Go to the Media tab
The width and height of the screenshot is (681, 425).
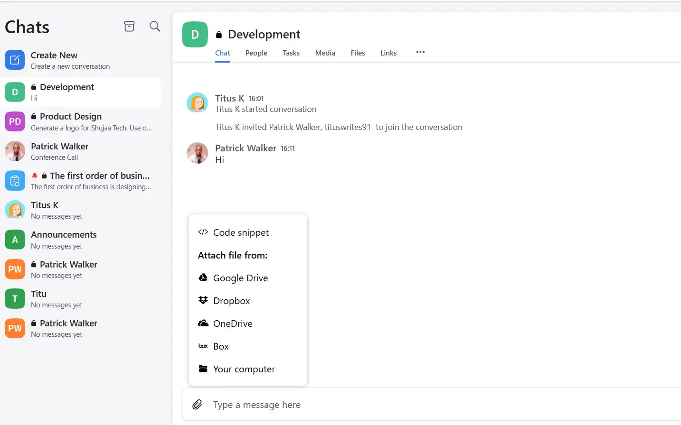(325, 53)
